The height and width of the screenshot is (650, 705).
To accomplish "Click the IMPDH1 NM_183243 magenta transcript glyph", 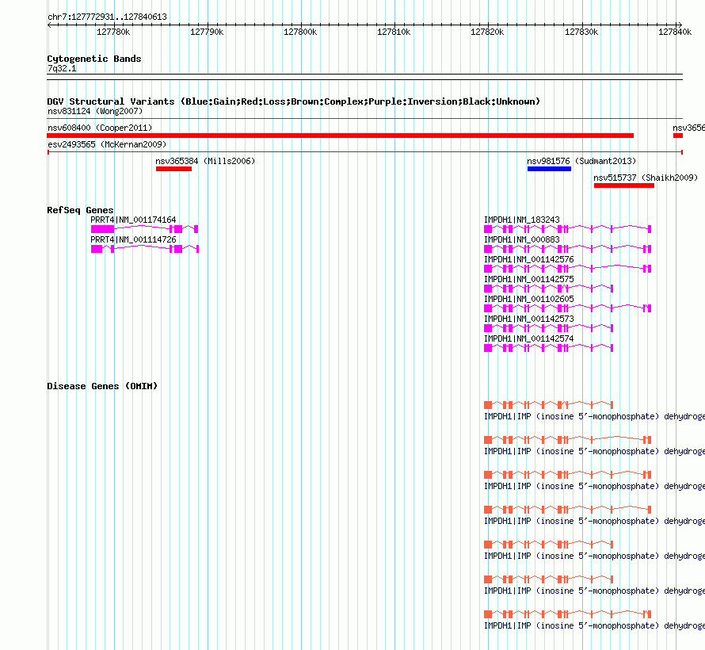I will (567, 229).
